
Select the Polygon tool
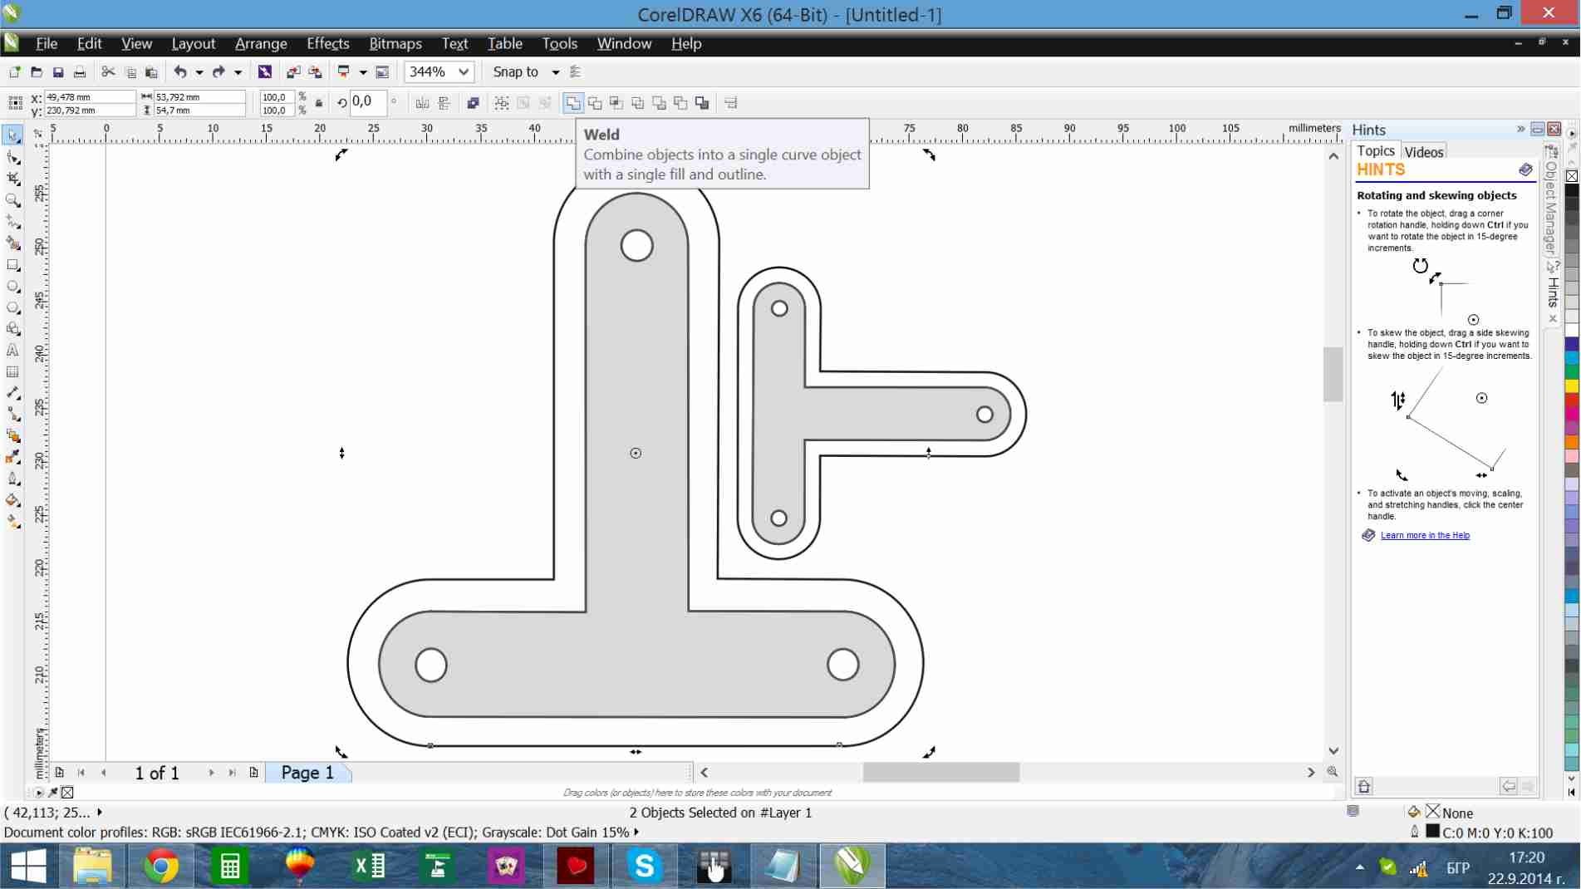pos(13,308)
